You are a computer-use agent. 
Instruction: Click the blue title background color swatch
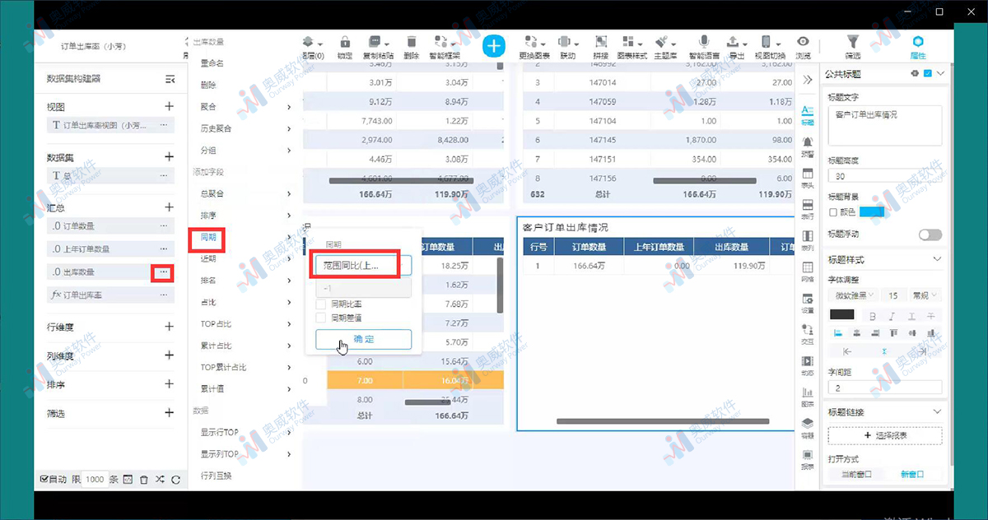pos(872,212)
